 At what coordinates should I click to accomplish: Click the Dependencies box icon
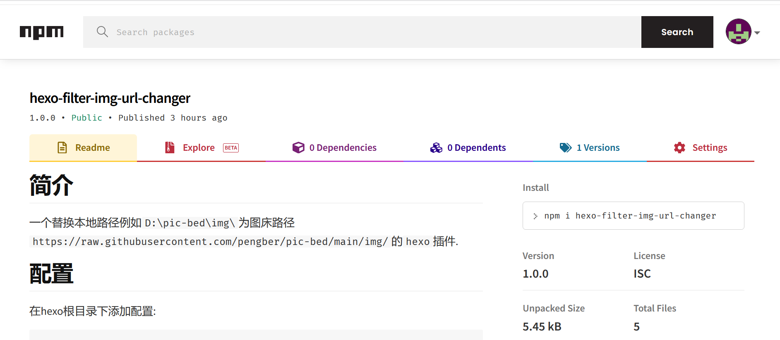pyautogui.click(x=298, y=147)
